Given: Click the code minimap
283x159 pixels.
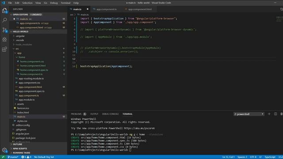Looking at the screenshot, I should point(279,19).
